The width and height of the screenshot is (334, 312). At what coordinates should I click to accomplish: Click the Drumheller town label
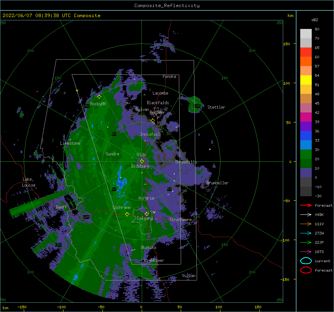click(x=217, y=183)
